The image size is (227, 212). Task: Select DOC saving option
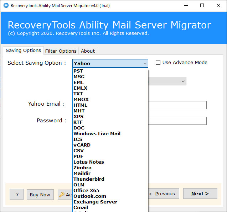pos(110,128)
